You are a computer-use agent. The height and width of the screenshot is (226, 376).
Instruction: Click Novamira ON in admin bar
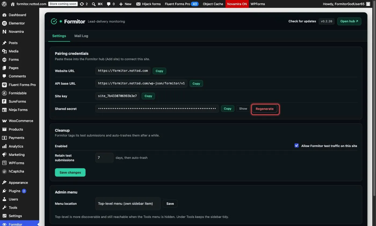click(237, 4)
